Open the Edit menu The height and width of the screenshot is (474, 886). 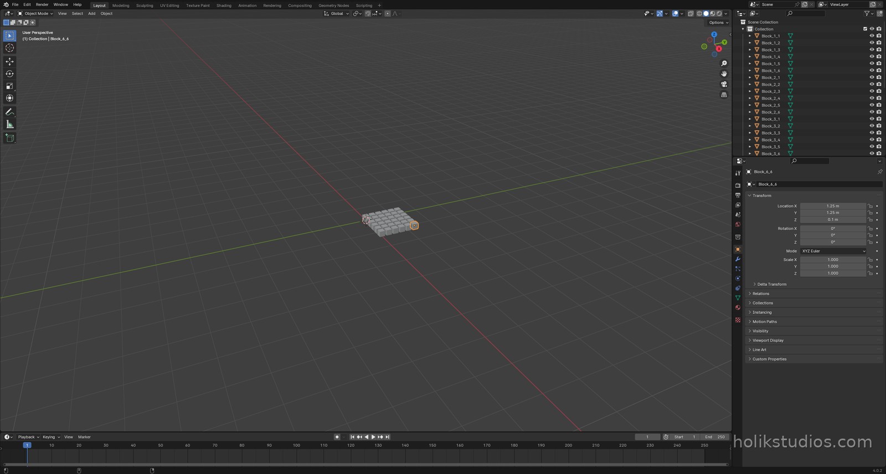pyautogui.click(x=27, y=4)
